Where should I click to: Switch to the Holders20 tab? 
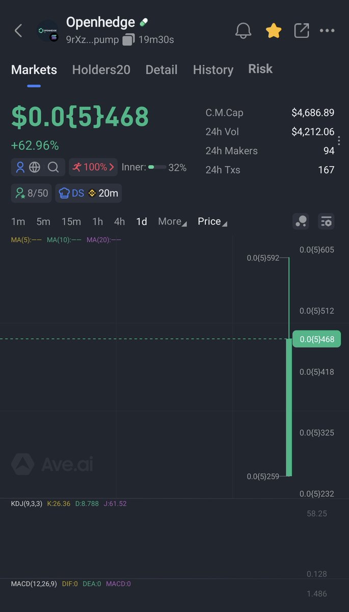tap(101, 70)
